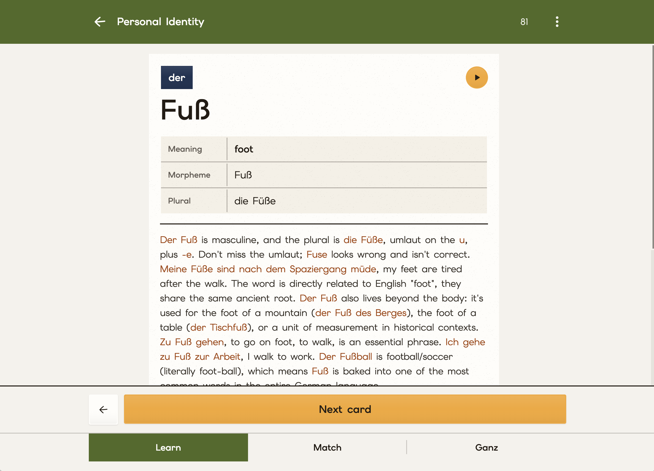This screenshot has width=654, height=471.
Task: Switch to the Learn tab
Action: pos(168,447)
